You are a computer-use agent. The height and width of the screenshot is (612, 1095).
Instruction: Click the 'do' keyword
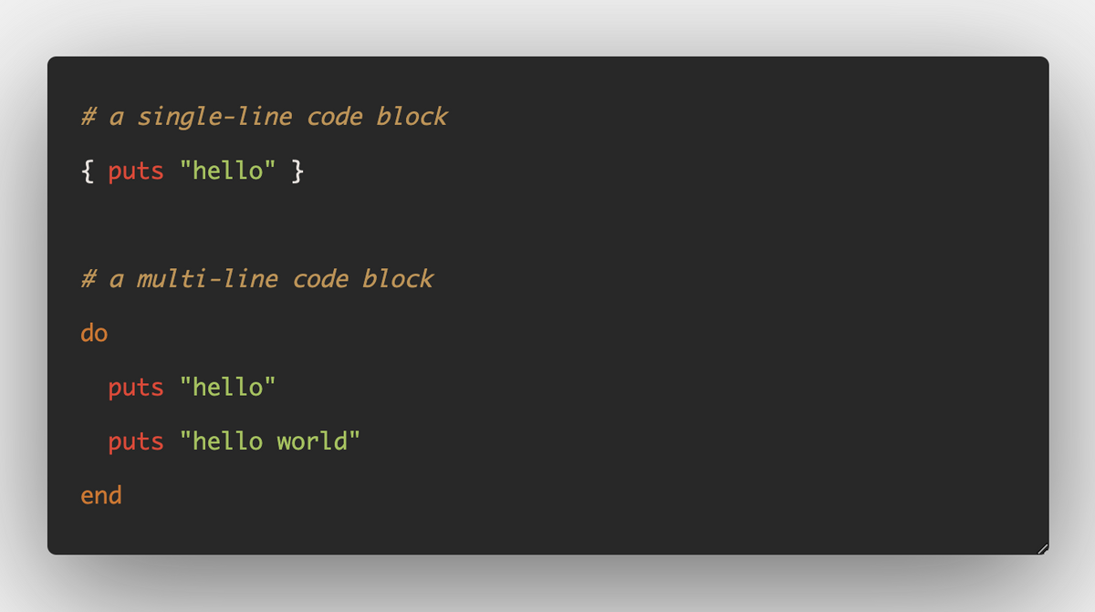(94, 333)
